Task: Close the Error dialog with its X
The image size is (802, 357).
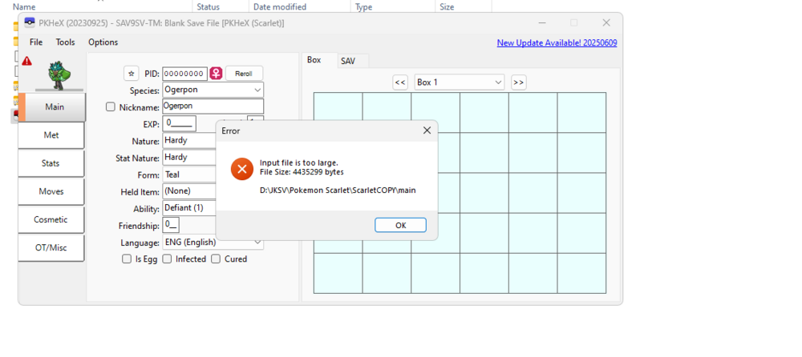Action: point(426,130)
